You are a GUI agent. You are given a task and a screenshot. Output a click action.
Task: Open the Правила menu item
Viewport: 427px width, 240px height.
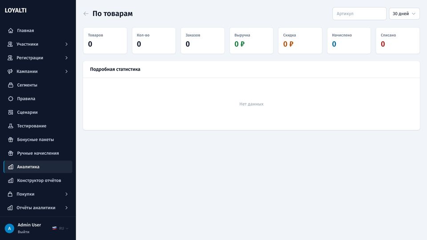tap(38, 99)
